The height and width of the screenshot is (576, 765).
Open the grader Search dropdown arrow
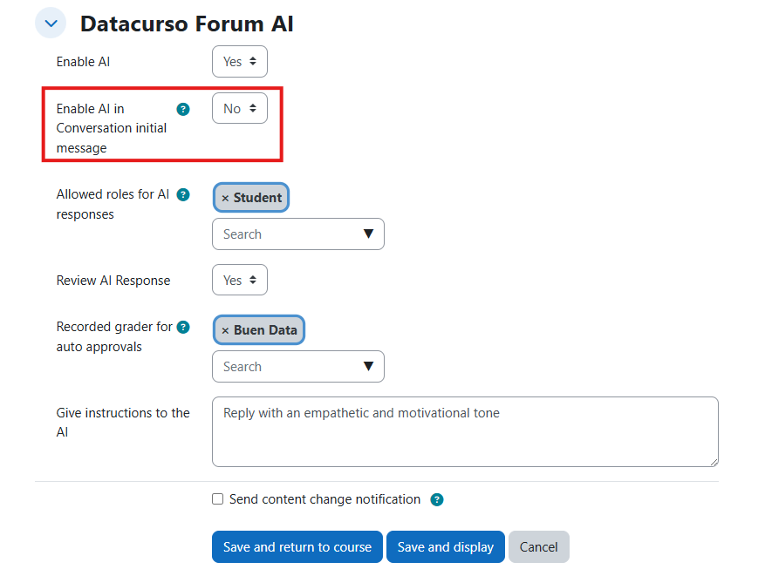coord(370,366)
